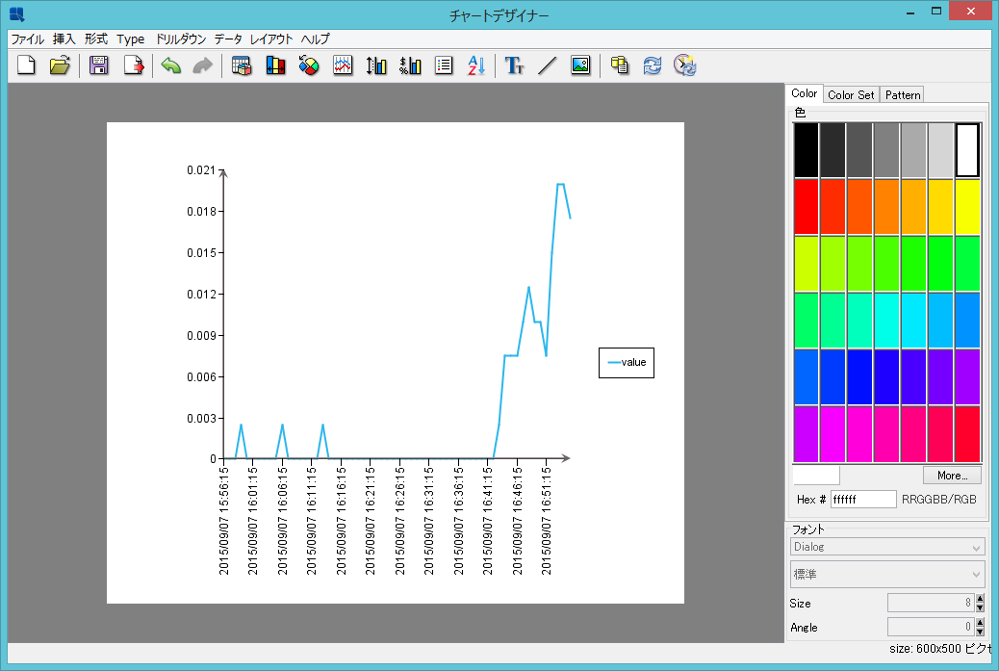Expand the 標準 font style dropdown
The image size is (999, 671).
(x=886, y=575)
